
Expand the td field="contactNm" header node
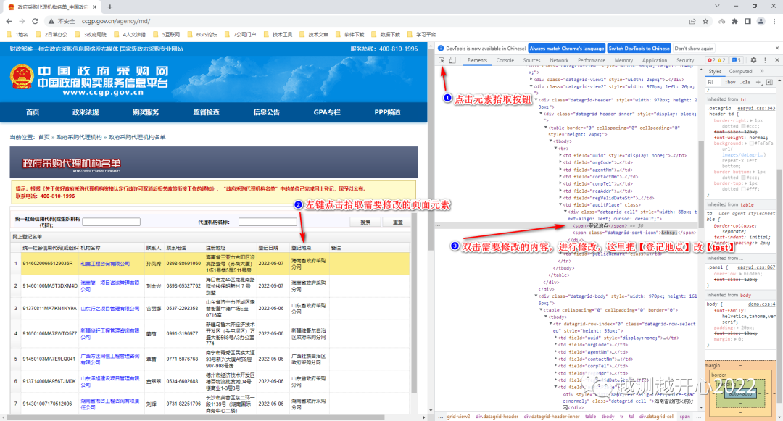tap(560, 176)
